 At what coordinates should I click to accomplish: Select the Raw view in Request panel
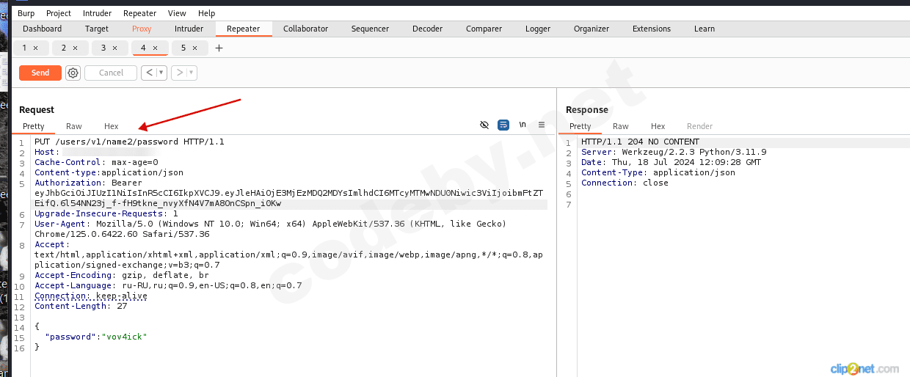point(73,126)
